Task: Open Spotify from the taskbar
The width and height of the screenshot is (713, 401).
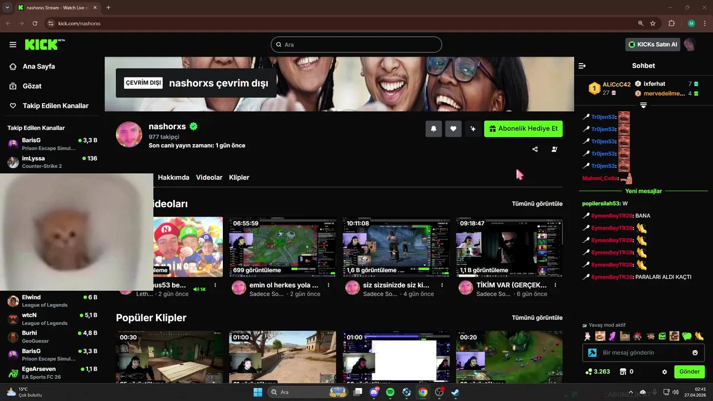Action: pyautogui.click(x=390, y=392)
